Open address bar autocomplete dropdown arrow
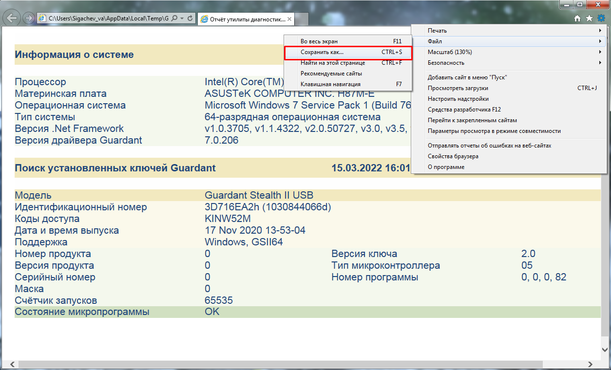 pos(182,18)
